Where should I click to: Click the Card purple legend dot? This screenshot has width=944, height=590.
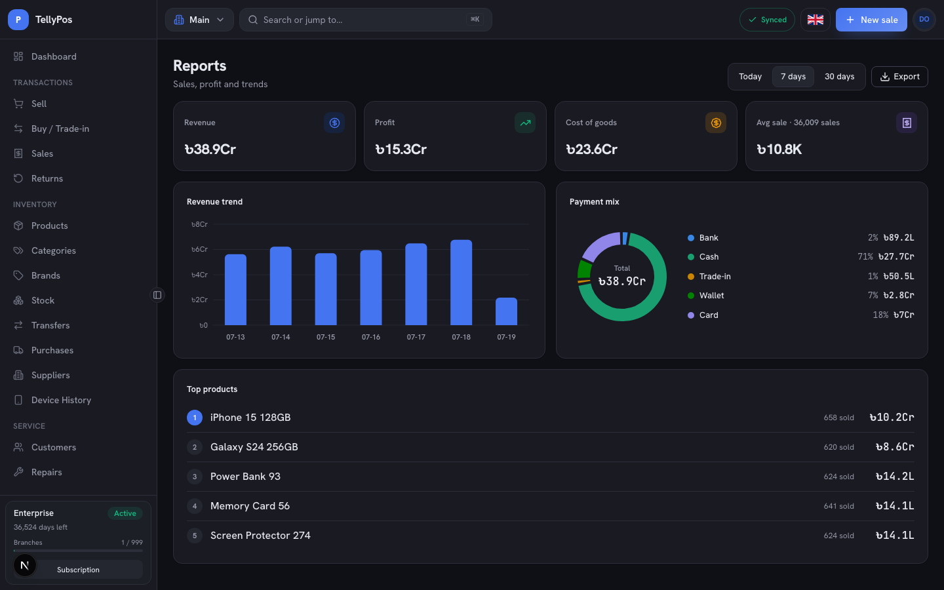tap(691, 315)
